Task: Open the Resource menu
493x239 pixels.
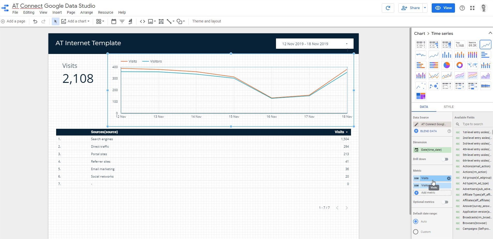Action: click(106, 12)
